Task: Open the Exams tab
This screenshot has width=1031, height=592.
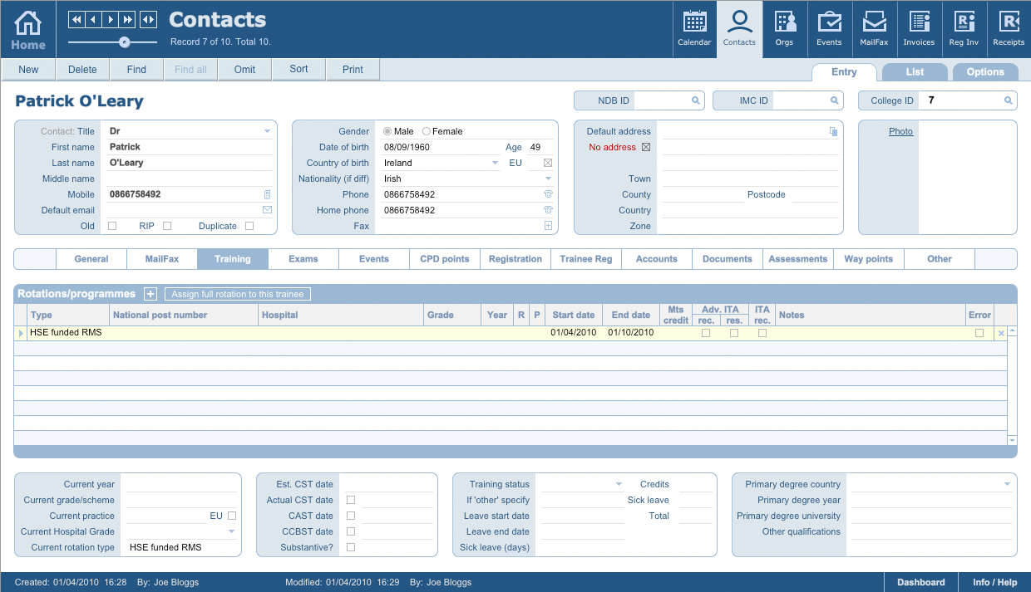Action: pos(303,259)
